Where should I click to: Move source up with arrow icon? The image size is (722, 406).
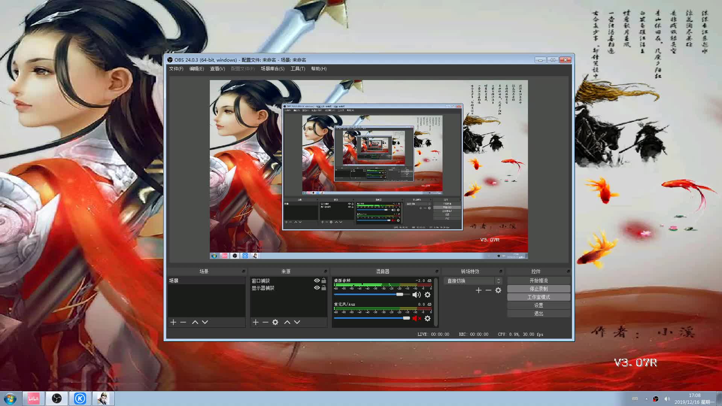[x=287, y=322]
